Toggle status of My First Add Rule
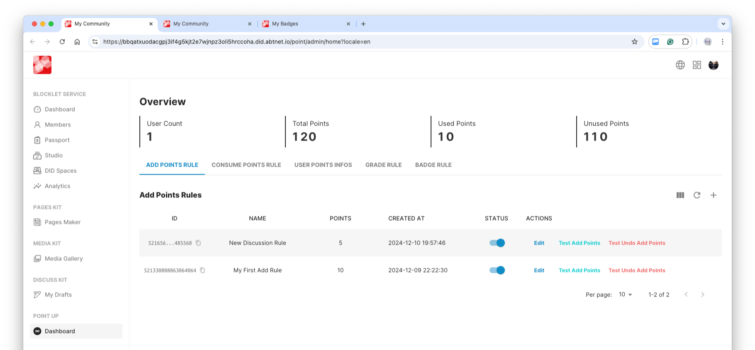Viewport: 755px width, 350px height. click(x=497, y=270)
